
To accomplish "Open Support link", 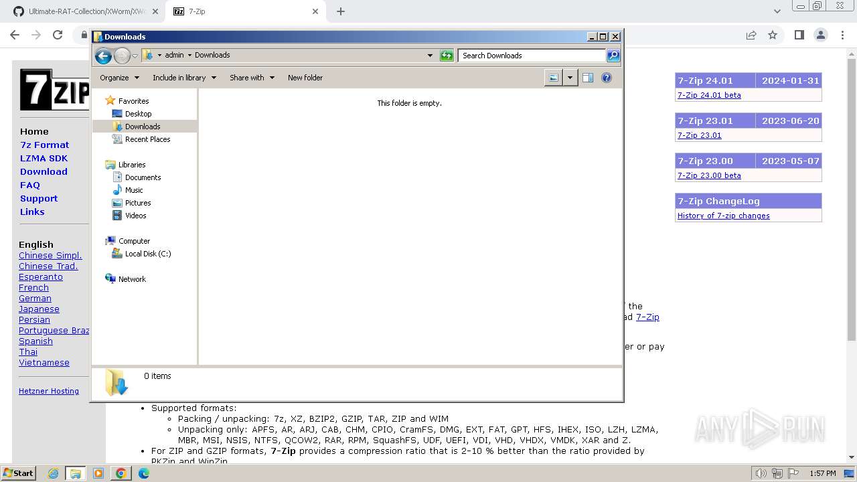I will (39, 198).
